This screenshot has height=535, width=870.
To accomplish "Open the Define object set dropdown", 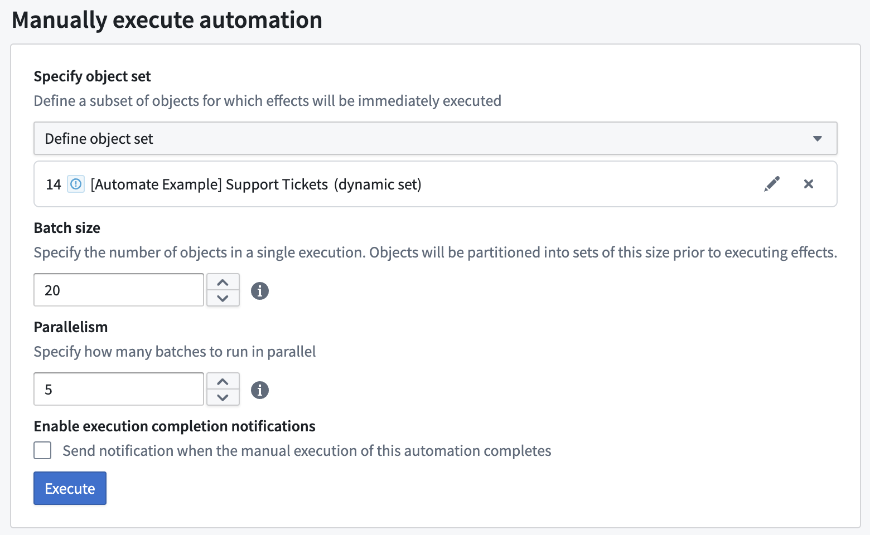I will (436, 138).
